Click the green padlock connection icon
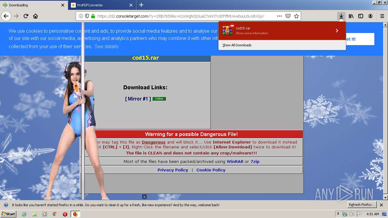The image size is (388, 218). coord(93,16)
